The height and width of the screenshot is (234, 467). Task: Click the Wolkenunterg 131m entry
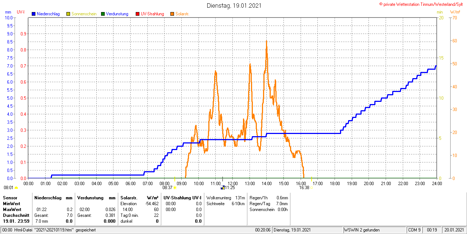(x=225, y=197)
